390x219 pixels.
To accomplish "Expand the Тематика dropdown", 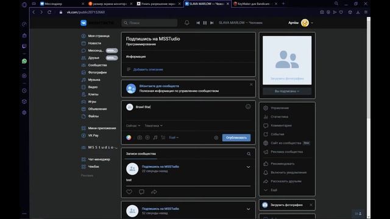I will (x=154, y=126).
